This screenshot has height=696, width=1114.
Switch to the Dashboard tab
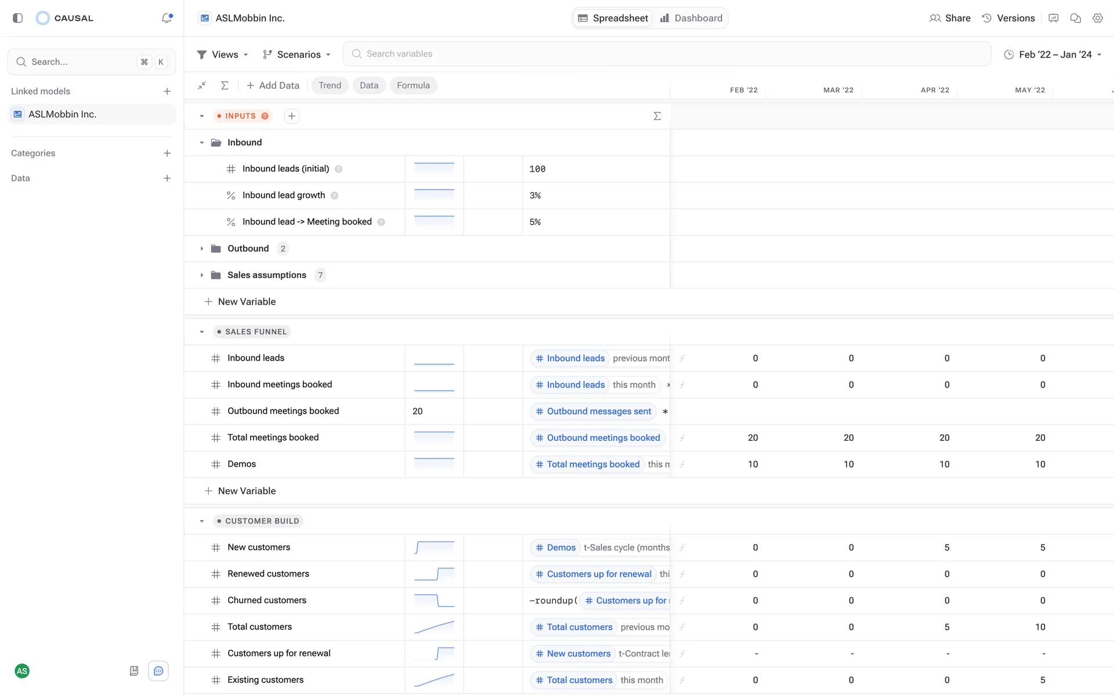(x=691, y=18)
